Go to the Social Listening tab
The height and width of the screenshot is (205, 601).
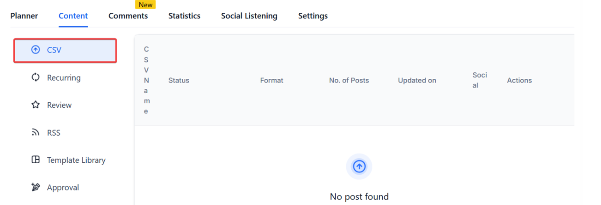pyautogui.click(x=249, y=16)
